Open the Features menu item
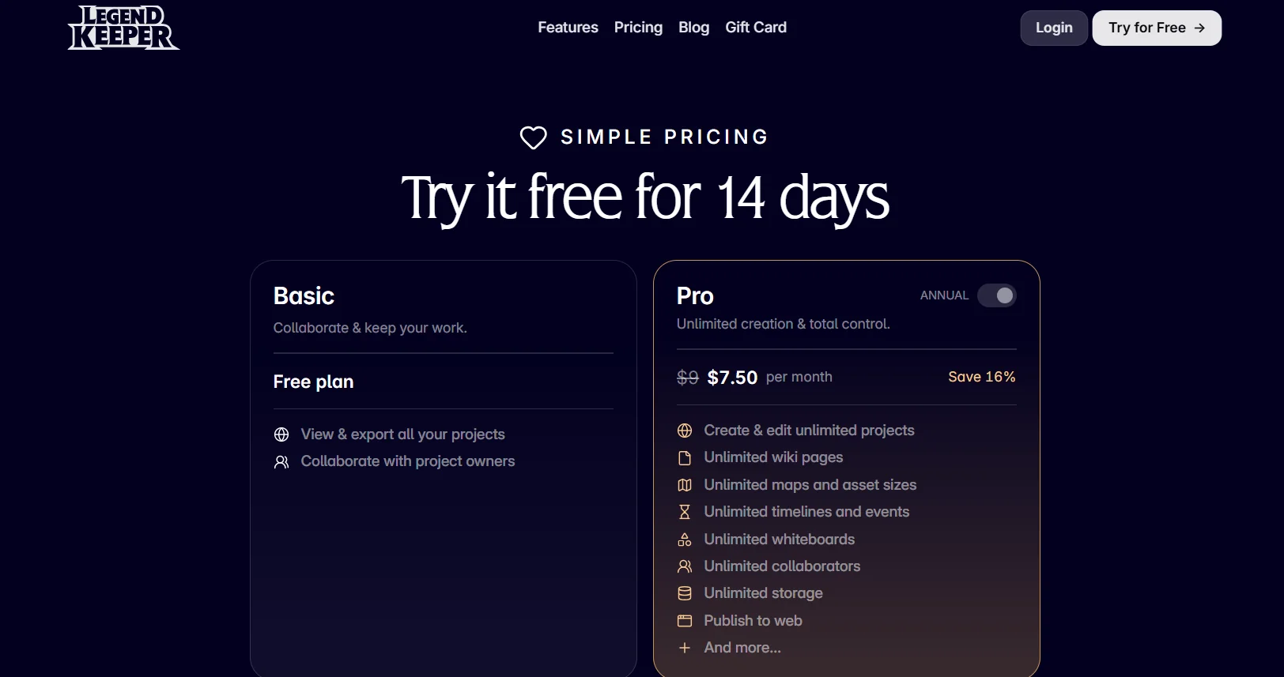The width and height of the screenshot is (1284, 677). (568, 28)
